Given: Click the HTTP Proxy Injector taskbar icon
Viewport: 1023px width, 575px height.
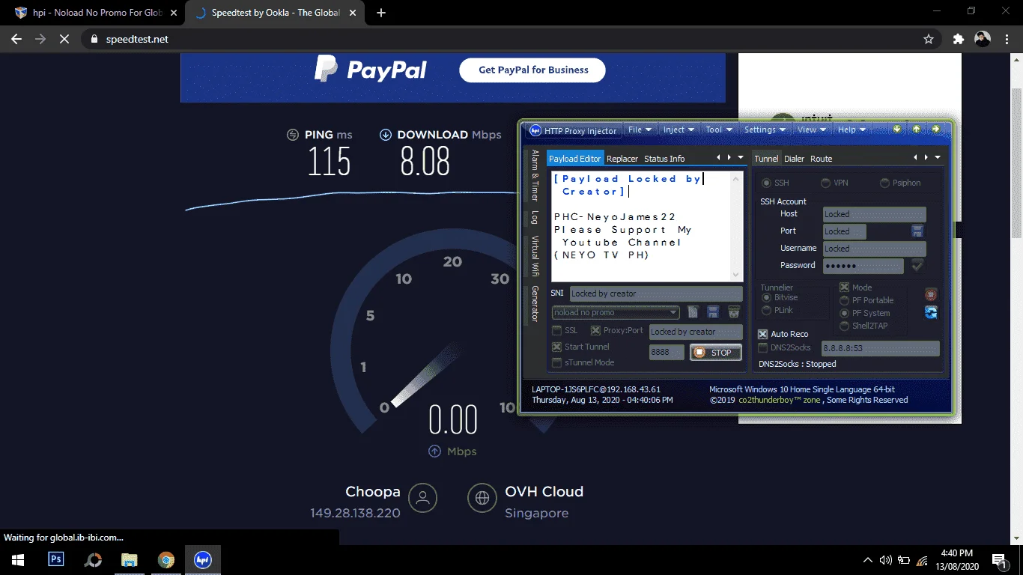Looking at the screenshot, I should click(x=202, y=559).
